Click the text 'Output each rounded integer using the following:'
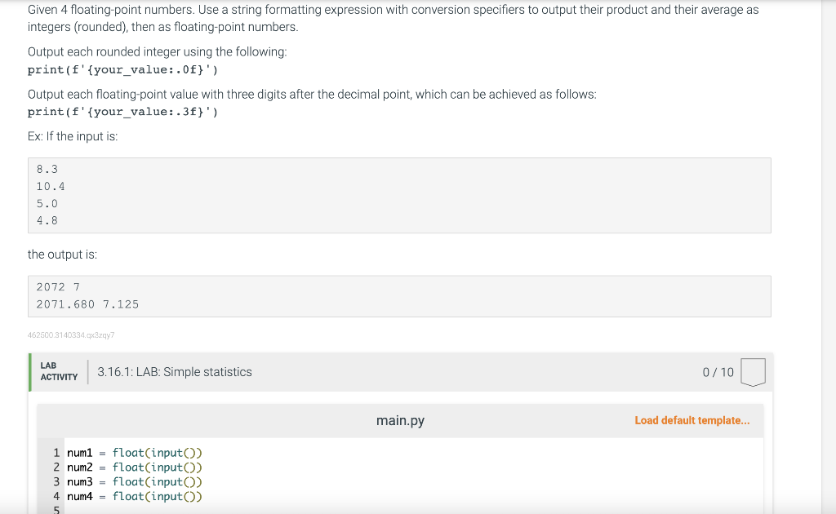This screenshot has height=514, width=836. 158,51
